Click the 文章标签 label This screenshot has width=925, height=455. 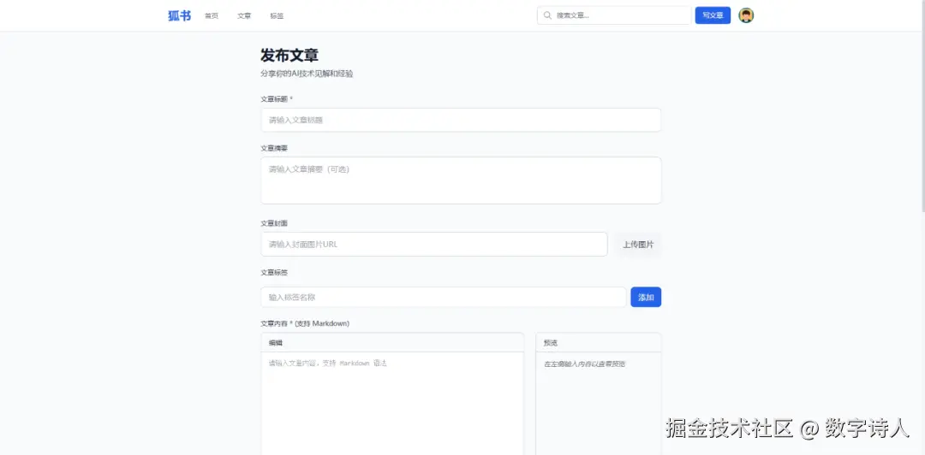tap(274, 272)
